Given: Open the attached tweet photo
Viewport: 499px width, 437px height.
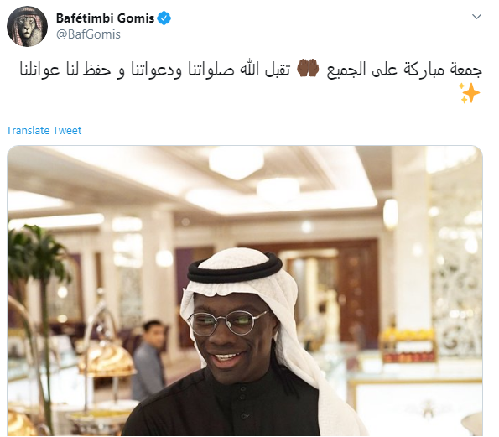Looking at the screenshot, I should tap(245, 290).
